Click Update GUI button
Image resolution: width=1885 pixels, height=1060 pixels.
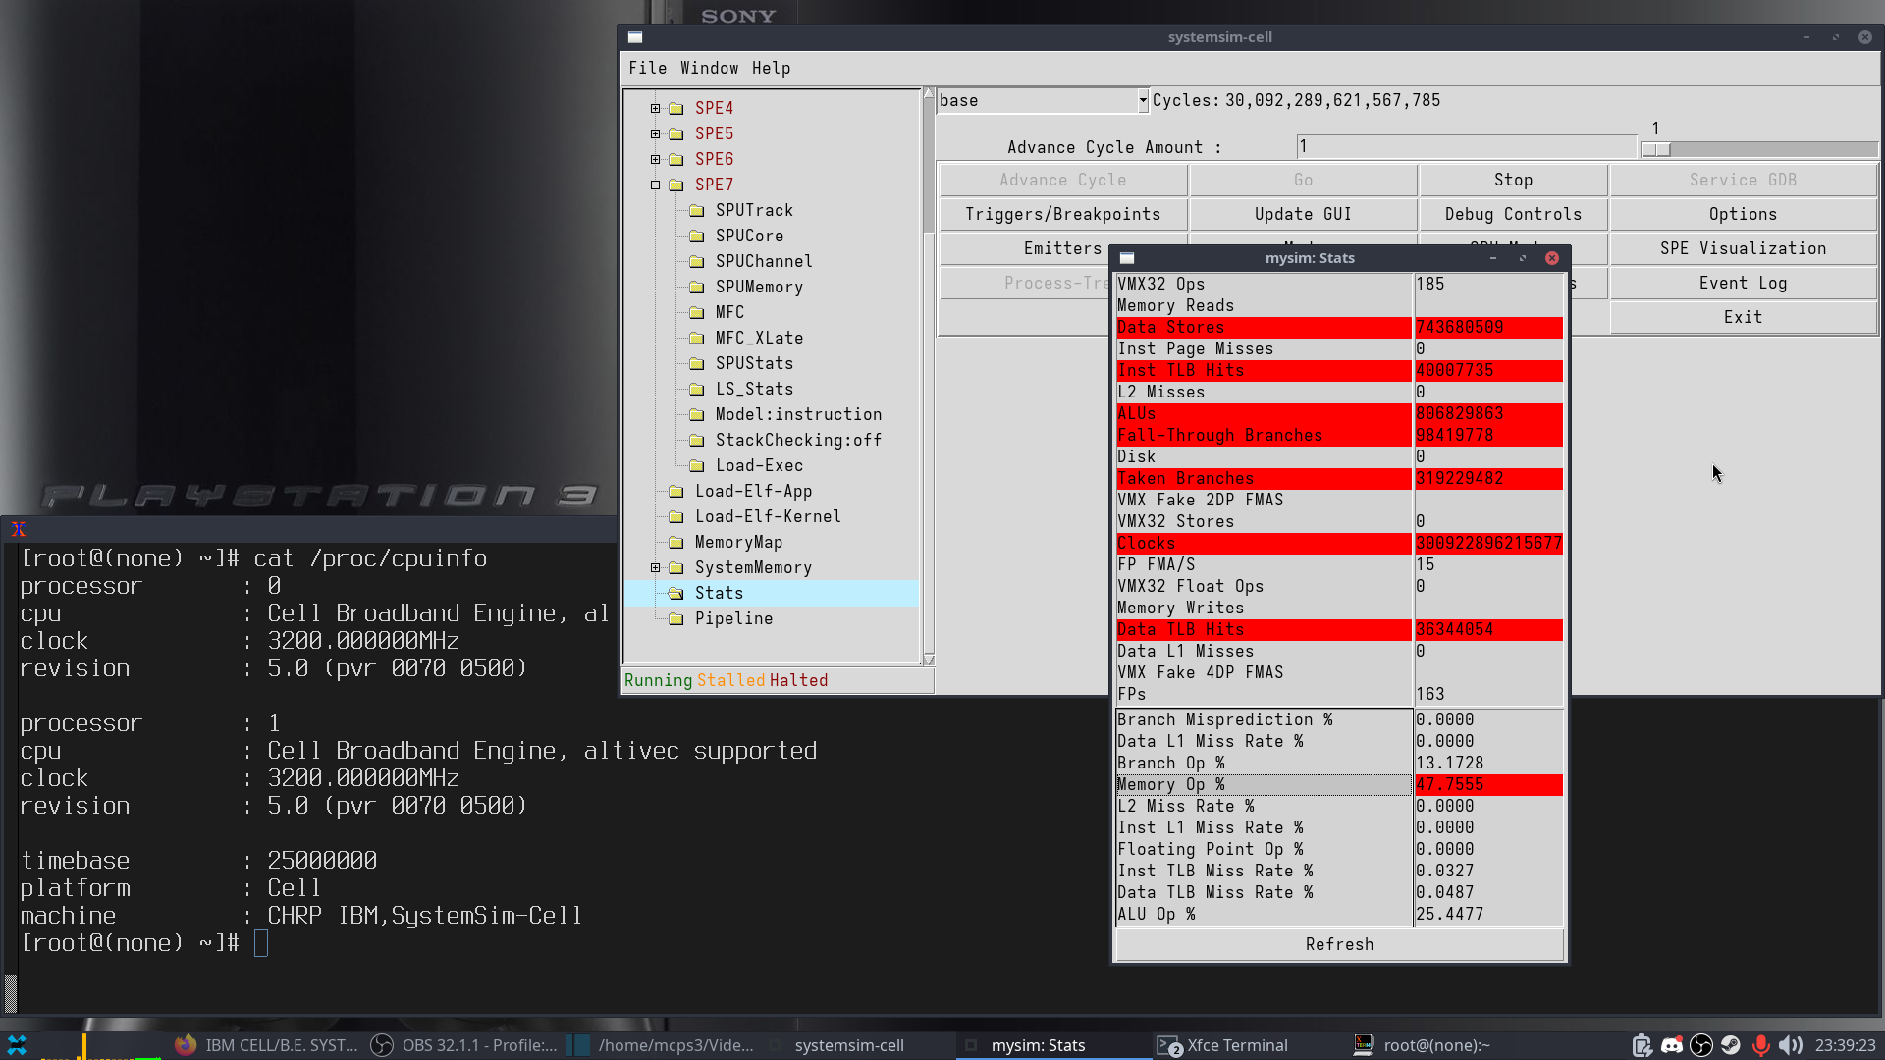pyautogui.click(x=1303, y=214)
